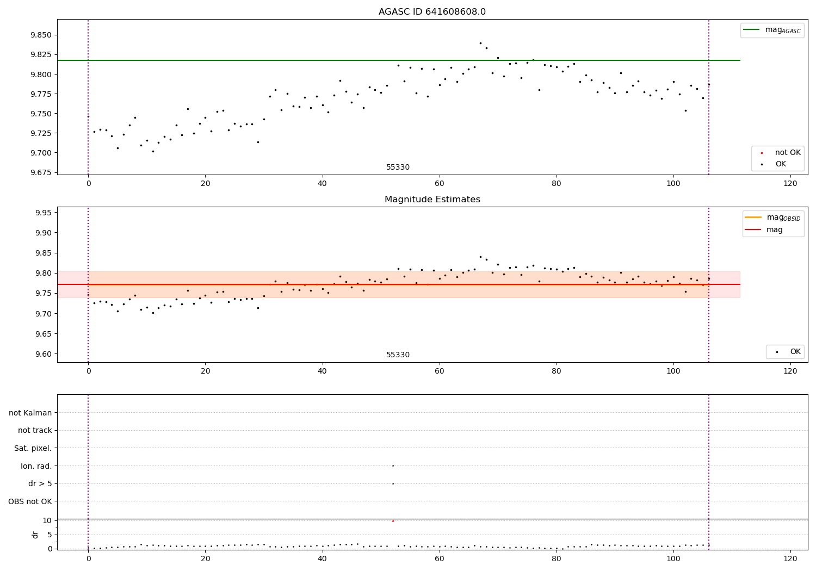The image size is (816, 571).
Task: Click the highest magnitude point in top plot
Action: pos(480,43)
